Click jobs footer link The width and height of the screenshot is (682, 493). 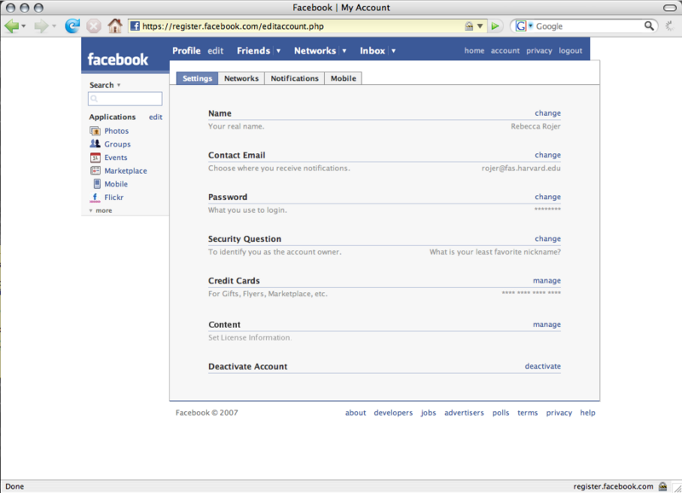[428, 413]
